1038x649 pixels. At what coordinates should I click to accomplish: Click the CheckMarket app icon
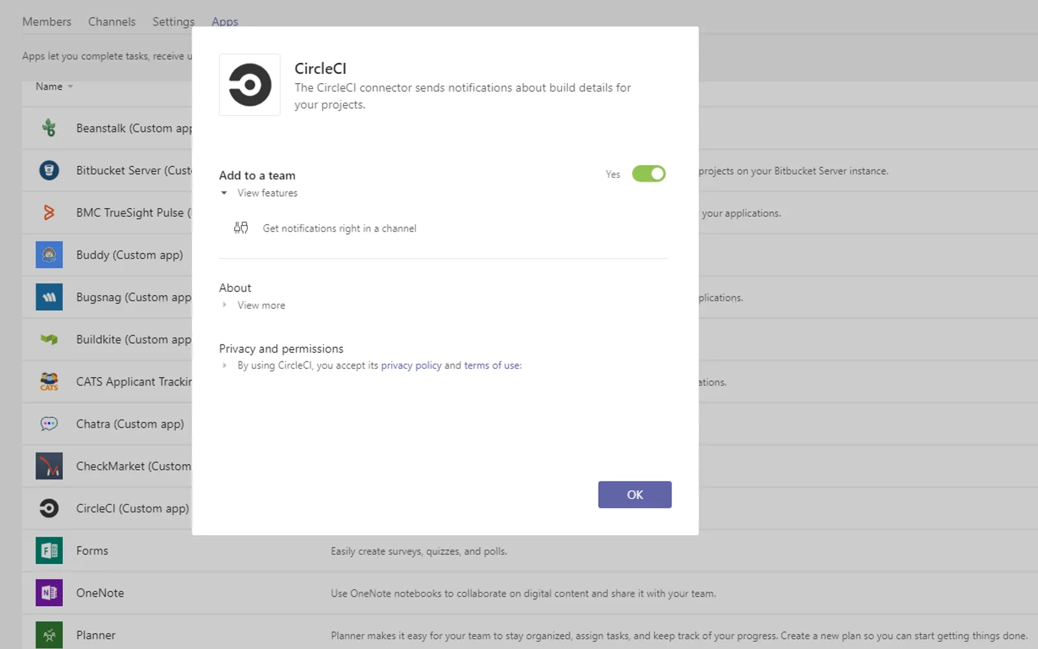(49, 466)
